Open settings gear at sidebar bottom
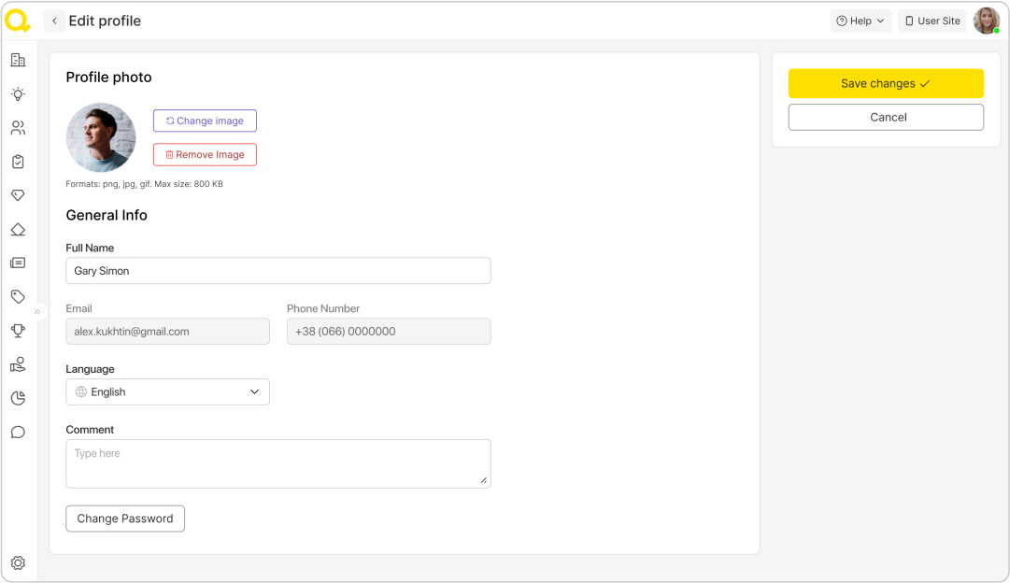 [18, 563]
